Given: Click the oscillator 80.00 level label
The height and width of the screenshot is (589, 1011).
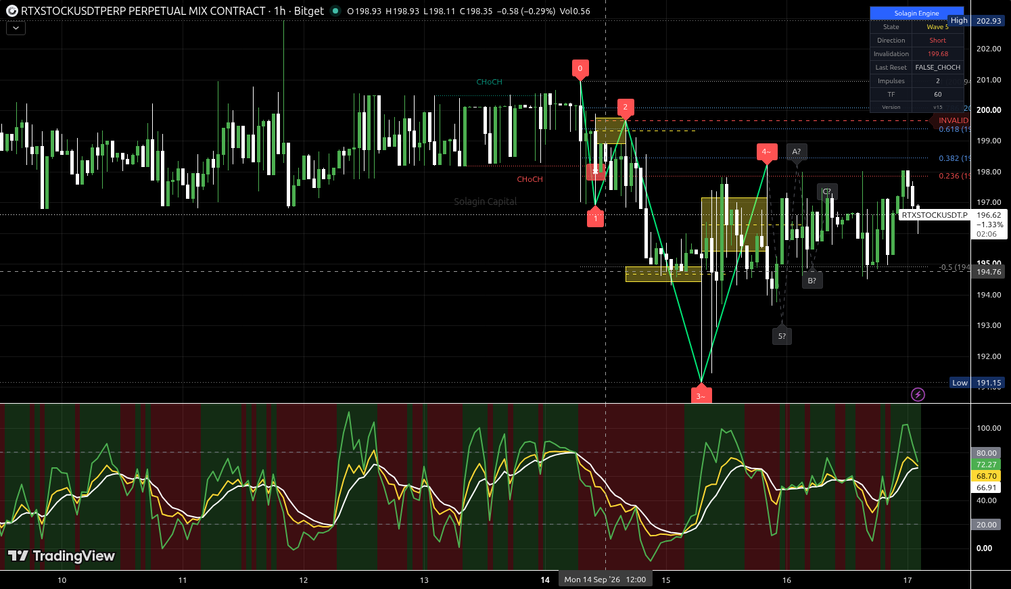Looking at the screenshot, I should tap(987, 453).
